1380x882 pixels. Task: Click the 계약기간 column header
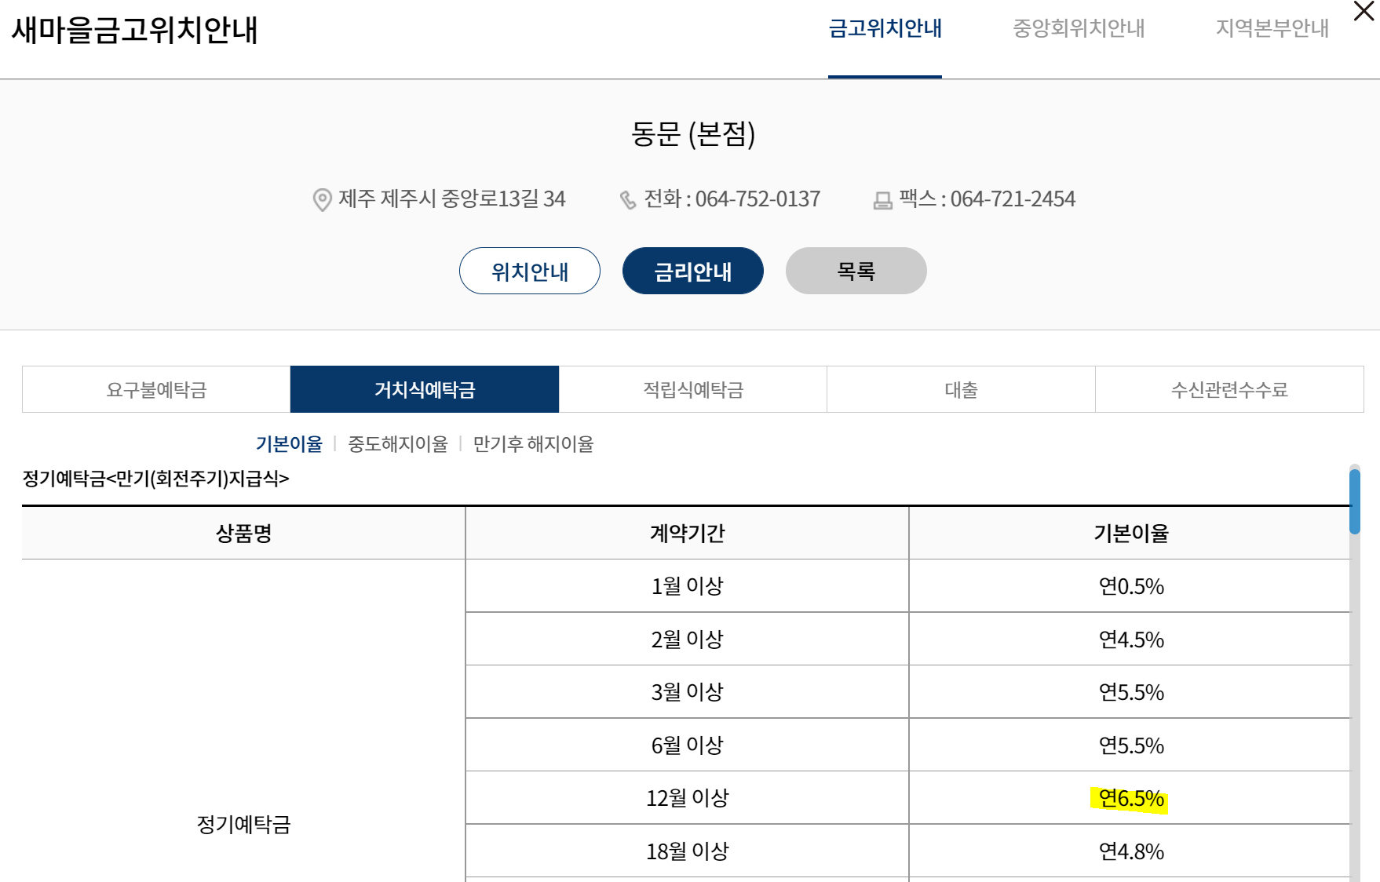click(x=687, y=534)
